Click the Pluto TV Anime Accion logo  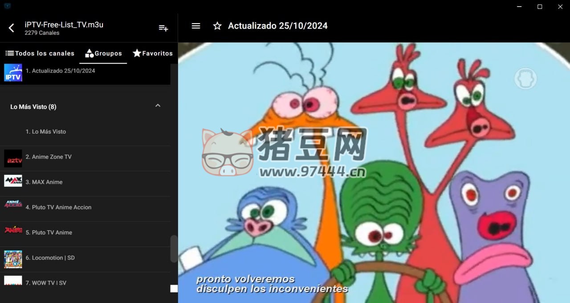(x=13, y=205)
